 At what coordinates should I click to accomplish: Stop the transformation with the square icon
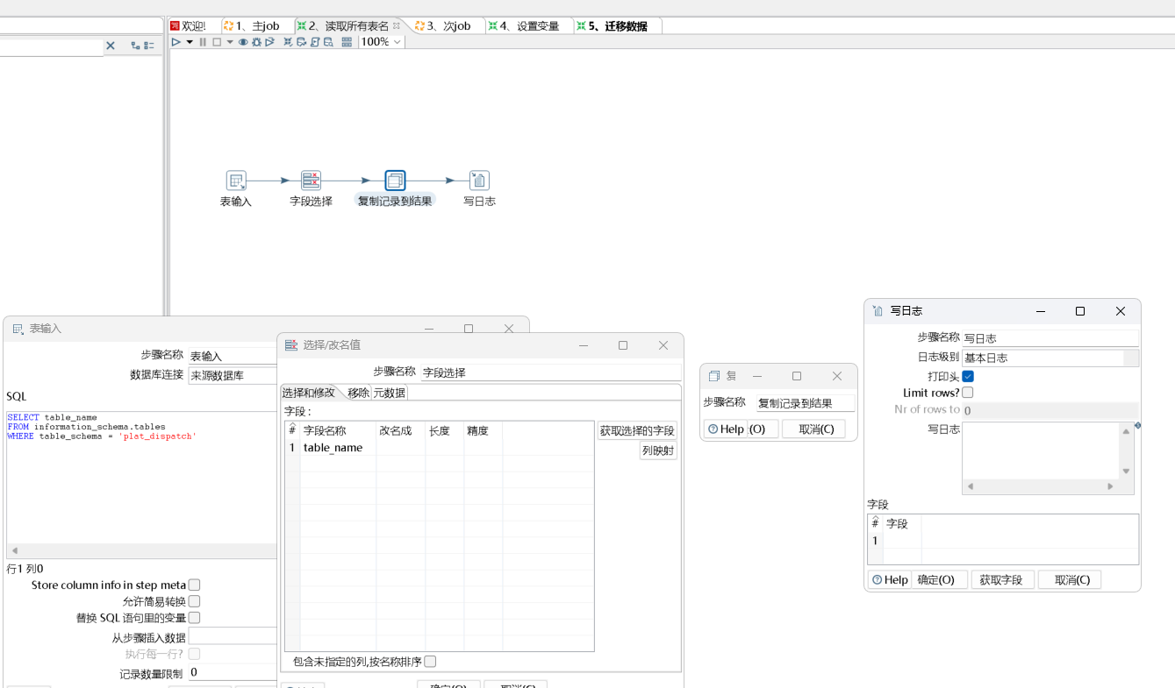(217, 42)
